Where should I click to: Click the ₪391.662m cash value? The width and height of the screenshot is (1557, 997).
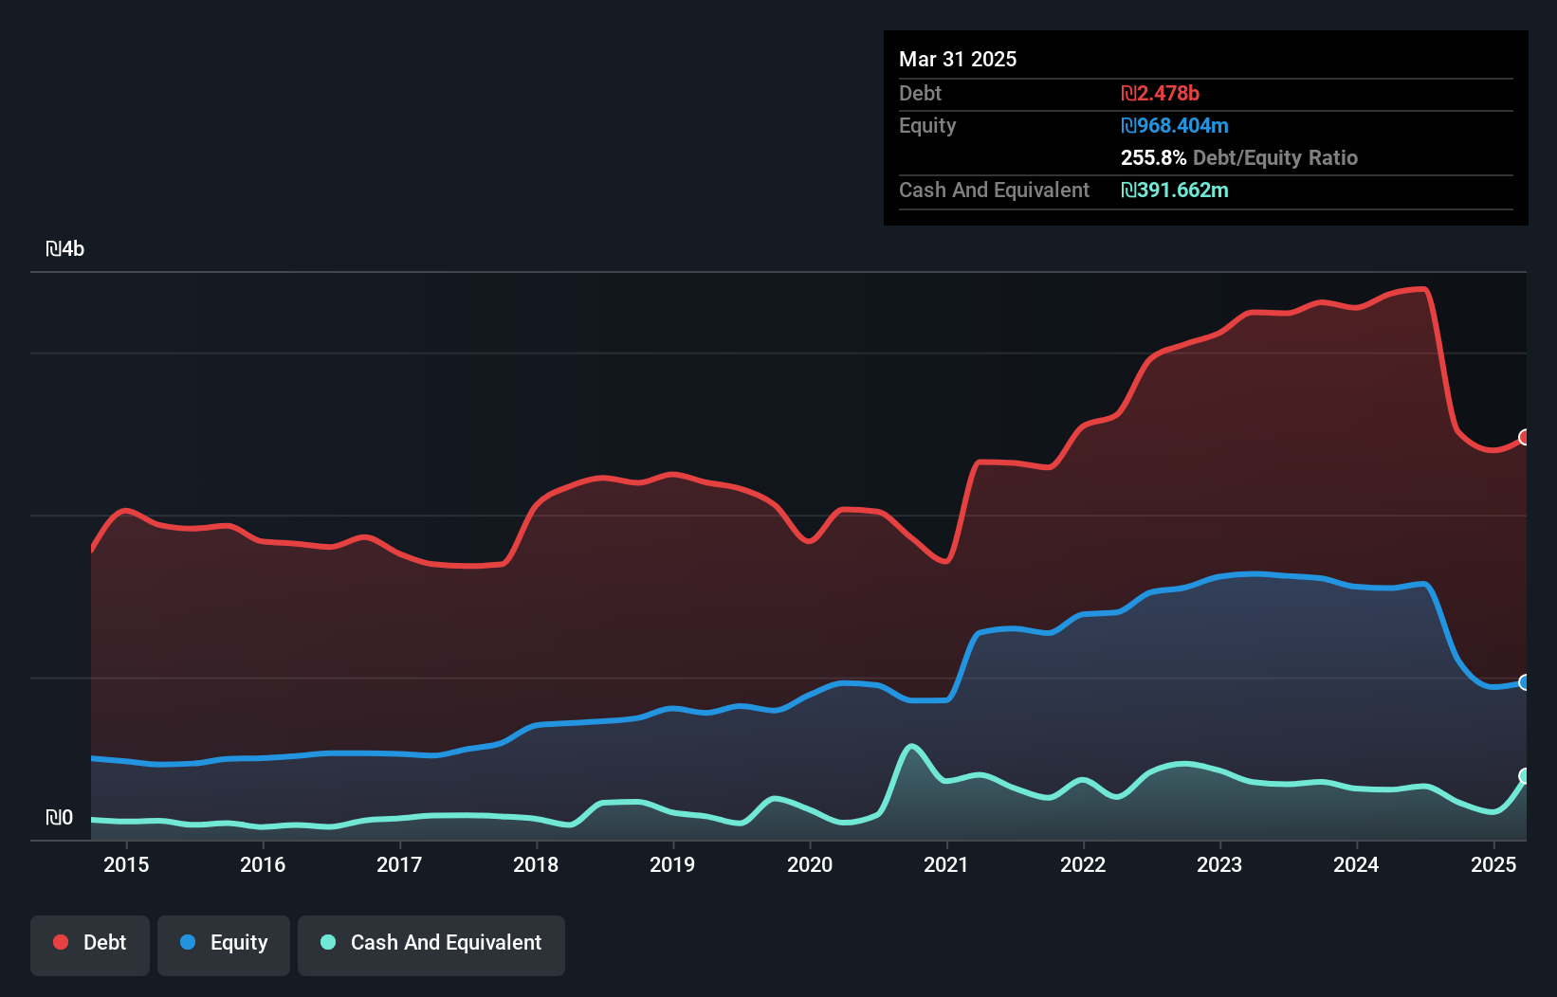(x=1175, y=190)
